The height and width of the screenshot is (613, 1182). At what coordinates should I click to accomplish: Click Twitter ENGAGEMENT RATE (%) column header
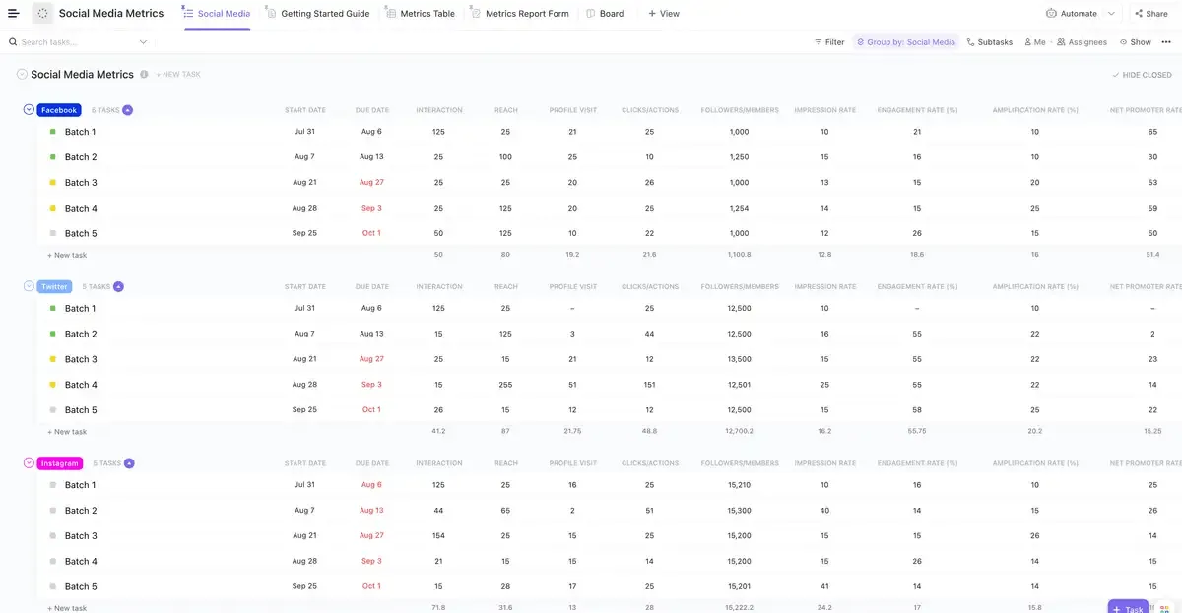pyautogui.click(x=917, y=287)
